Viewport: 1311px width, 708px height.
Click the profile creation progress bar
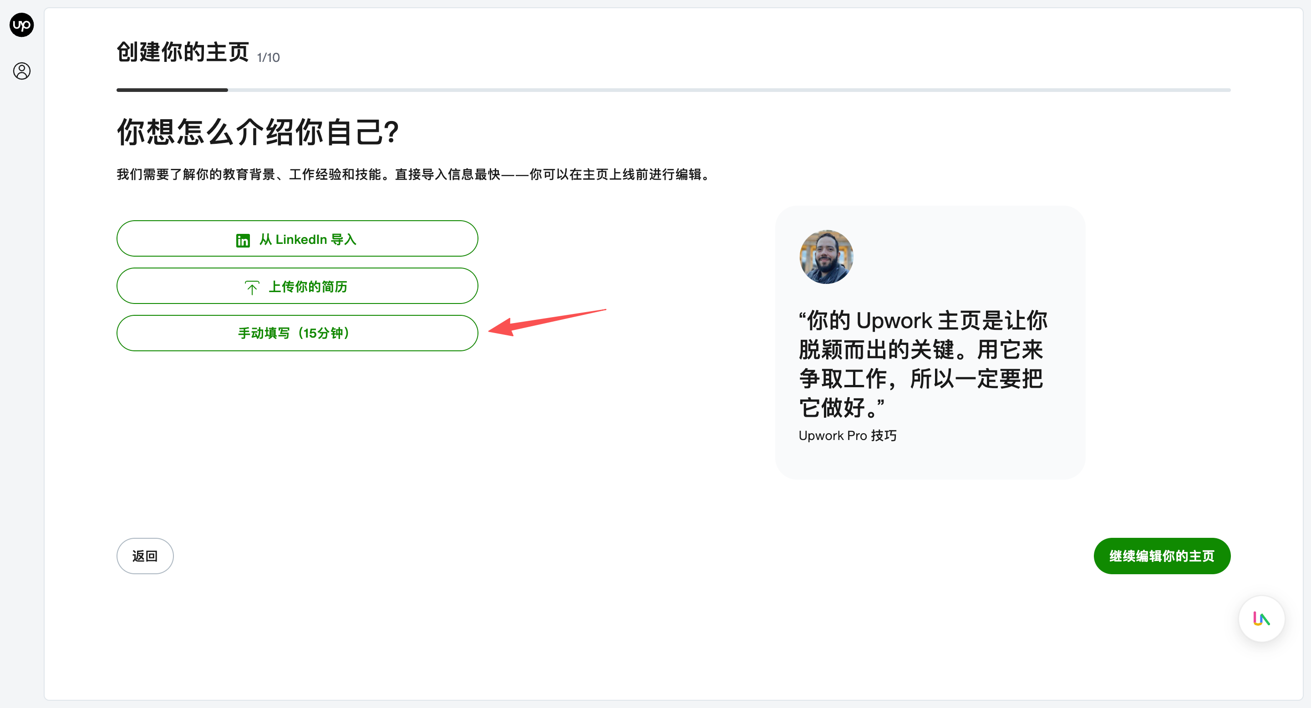(673, 90)
